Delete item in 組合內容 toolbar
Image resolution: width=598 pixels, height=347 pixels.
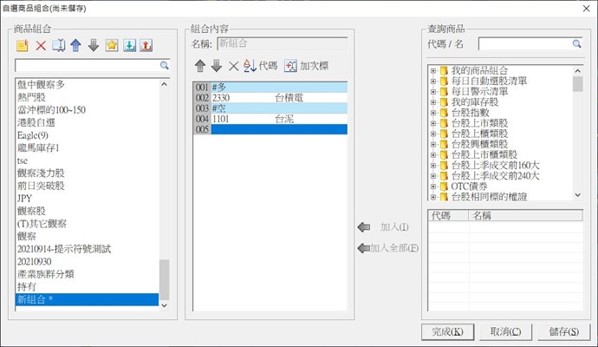[233, 65]
